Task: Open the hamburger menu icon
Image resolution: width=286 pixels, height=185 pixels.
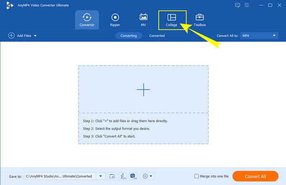Action: tap(247, 5)
